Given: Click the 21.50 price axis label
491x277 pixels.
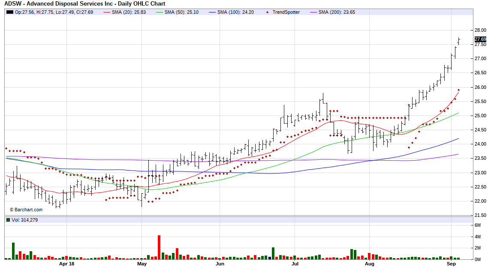Looking at the screenshot, I should pos(480,215).
